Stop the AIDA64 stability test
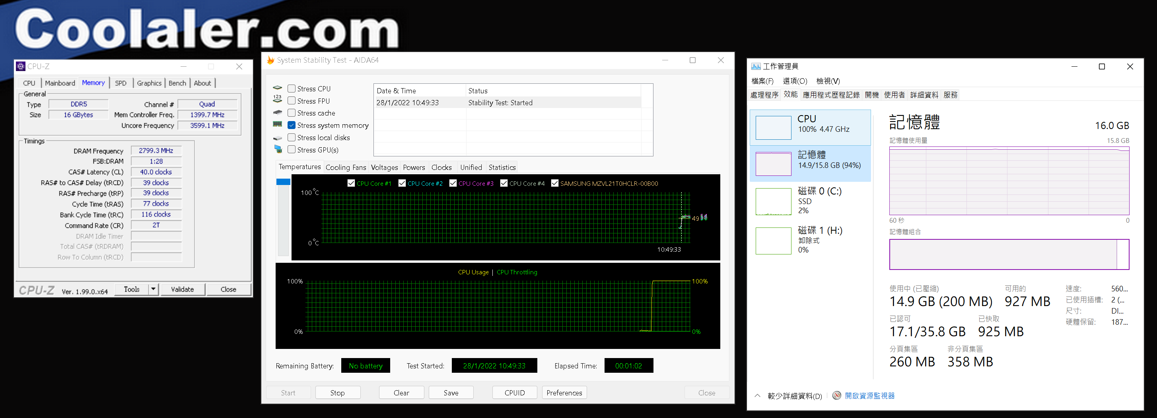The width and height of the screenshot is (1157, 418). (338, 393)
